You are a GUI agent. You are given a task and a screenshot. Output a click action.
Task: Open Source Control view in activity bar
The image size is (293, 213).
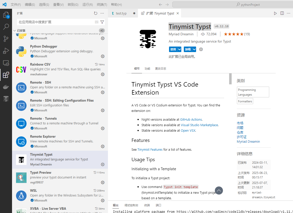click(6, 39)
